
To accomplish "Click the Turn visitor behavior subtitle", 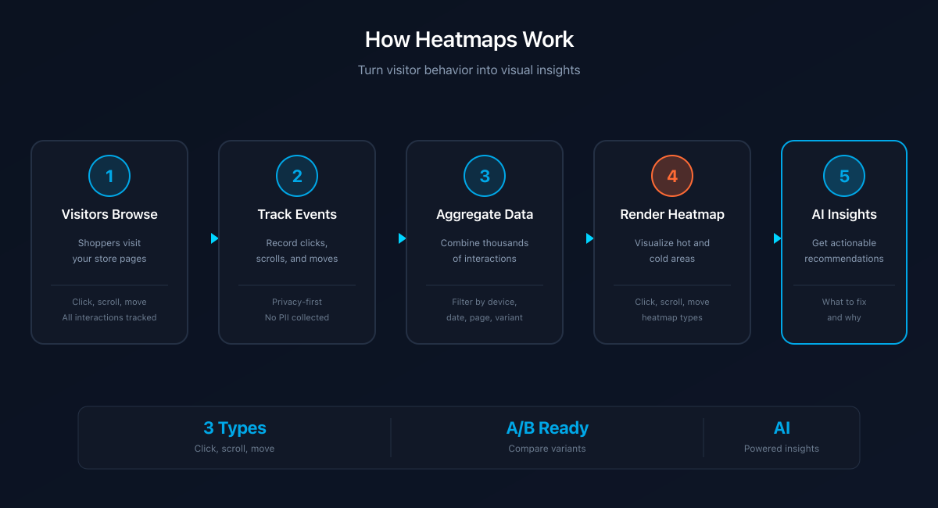I will [469, 70].
